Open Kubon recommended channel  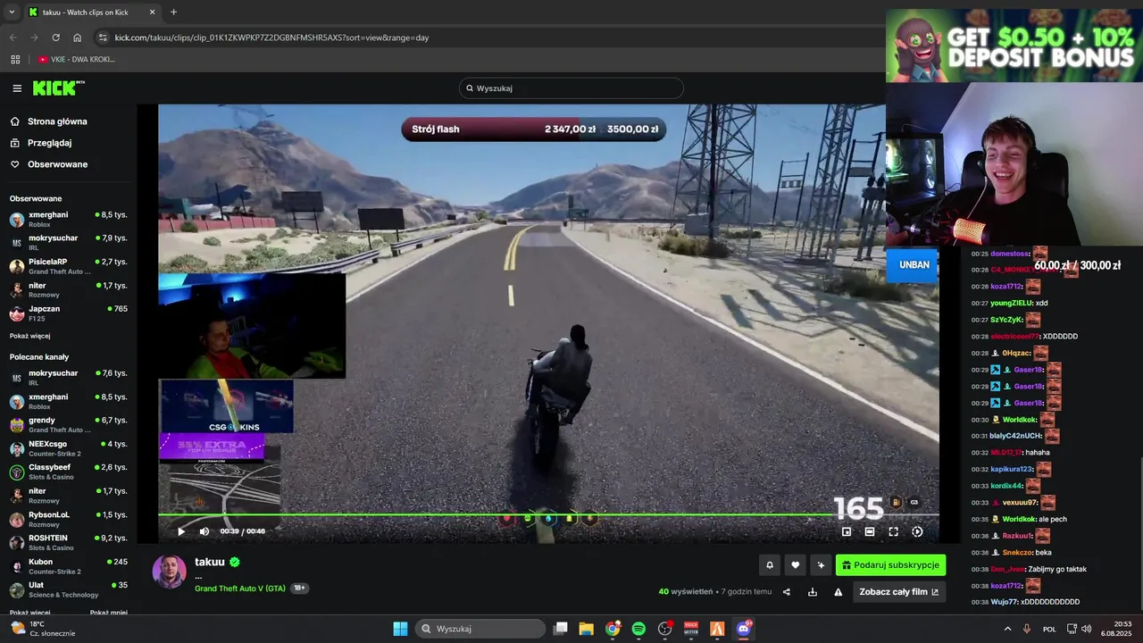(68, 566)
